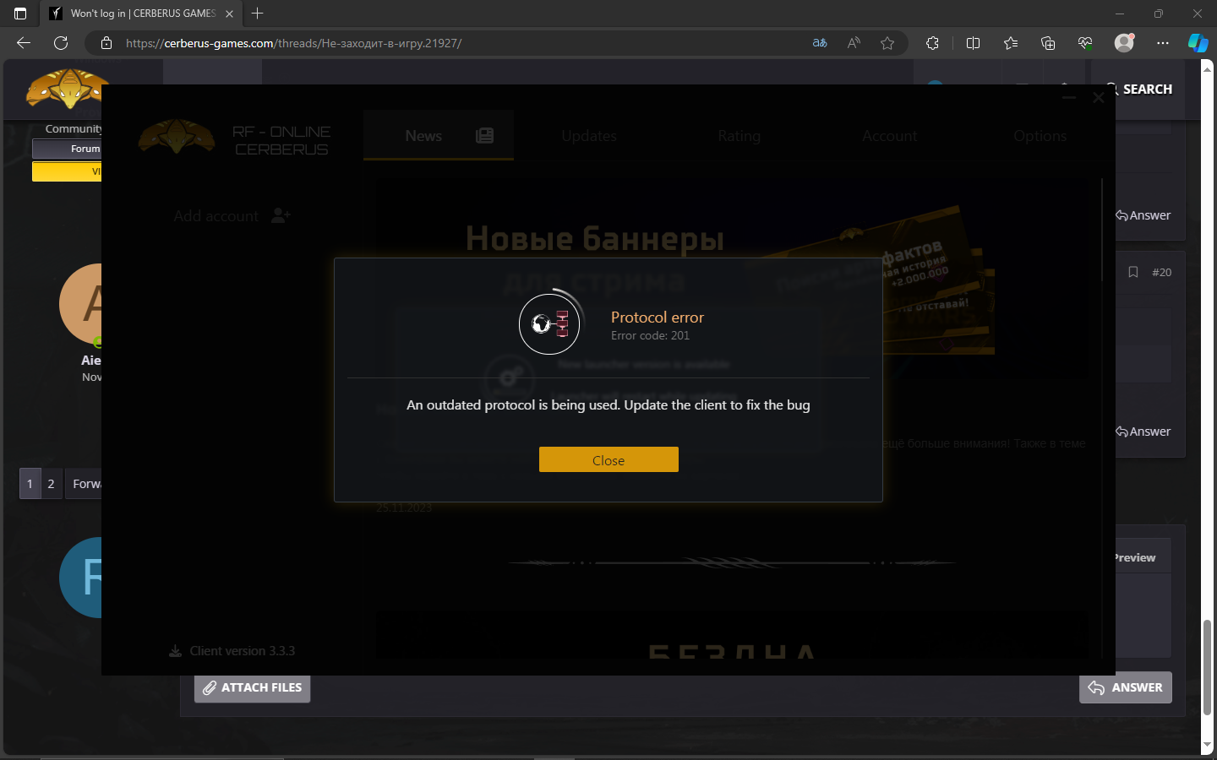Viewport: 1217px width, 760px height.
Task: Click the 'Error code: 201' text
Action: coord(650,336)
